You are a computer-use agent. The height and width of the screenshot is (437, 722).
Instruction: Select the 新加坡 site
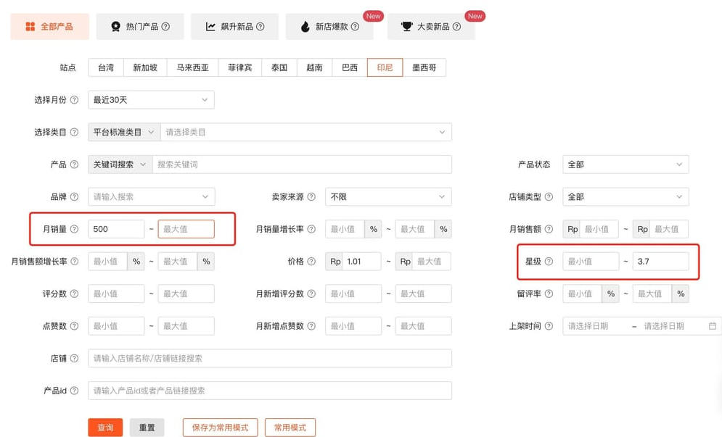[146, 67]
